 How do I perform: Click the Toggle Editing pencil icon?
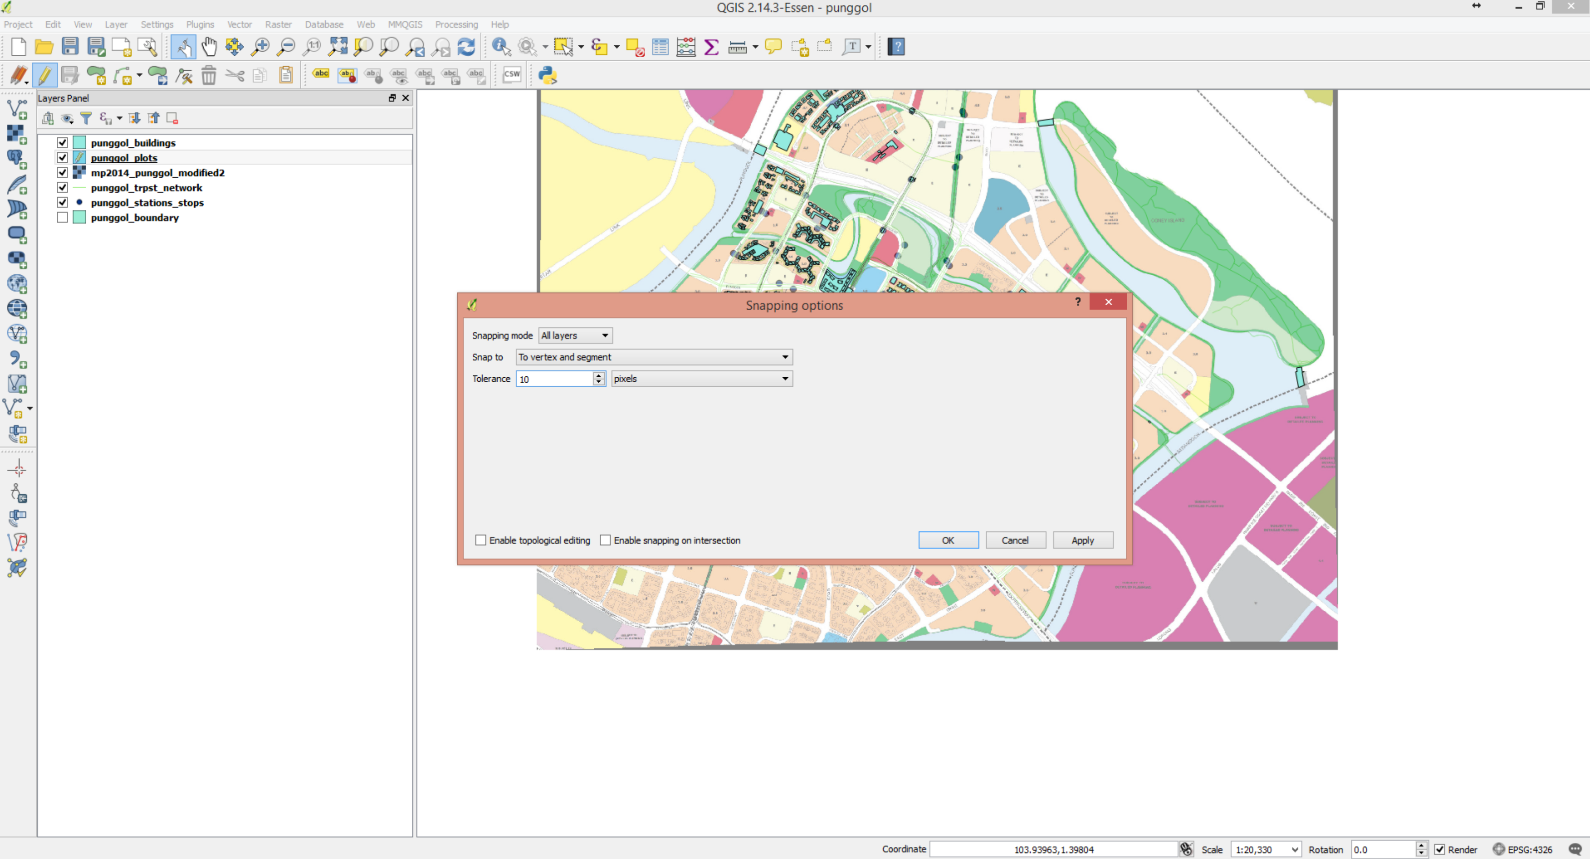click(44, 75)
